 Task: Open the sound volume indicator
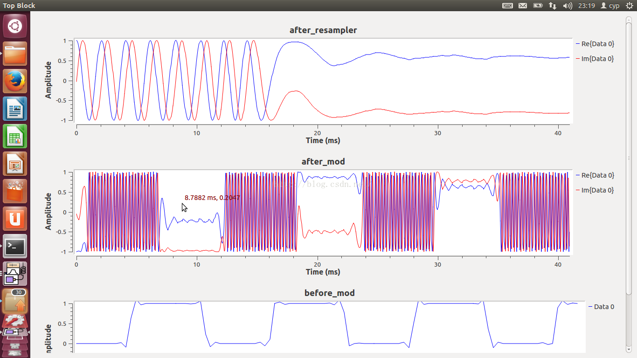pyautogui.click(x=568, y=6)
